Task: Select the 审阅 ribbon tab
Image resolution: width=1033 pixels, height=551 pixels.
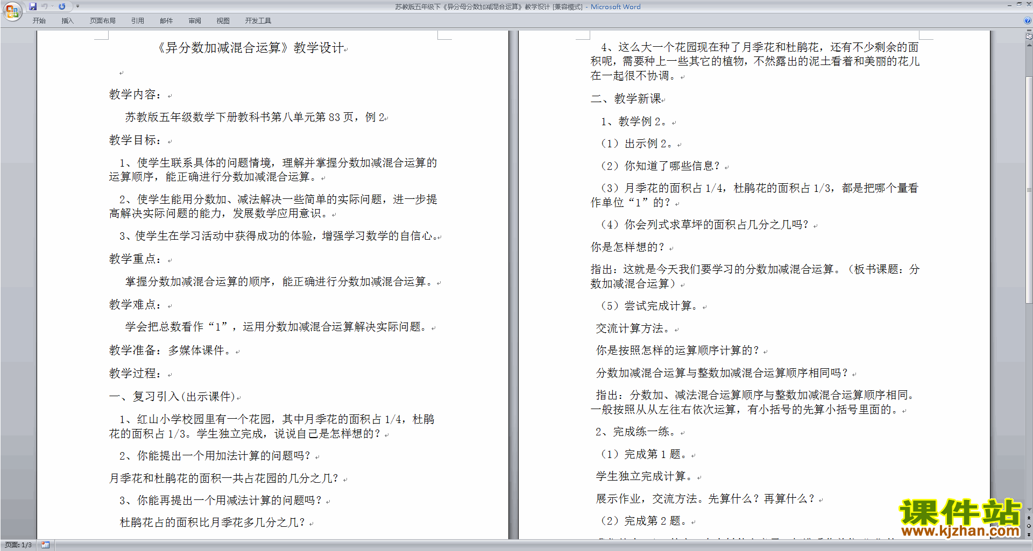Action: pos(195,21)
